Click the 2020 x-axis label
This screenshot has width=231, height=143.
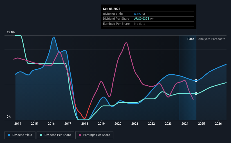tap(118, 124)
